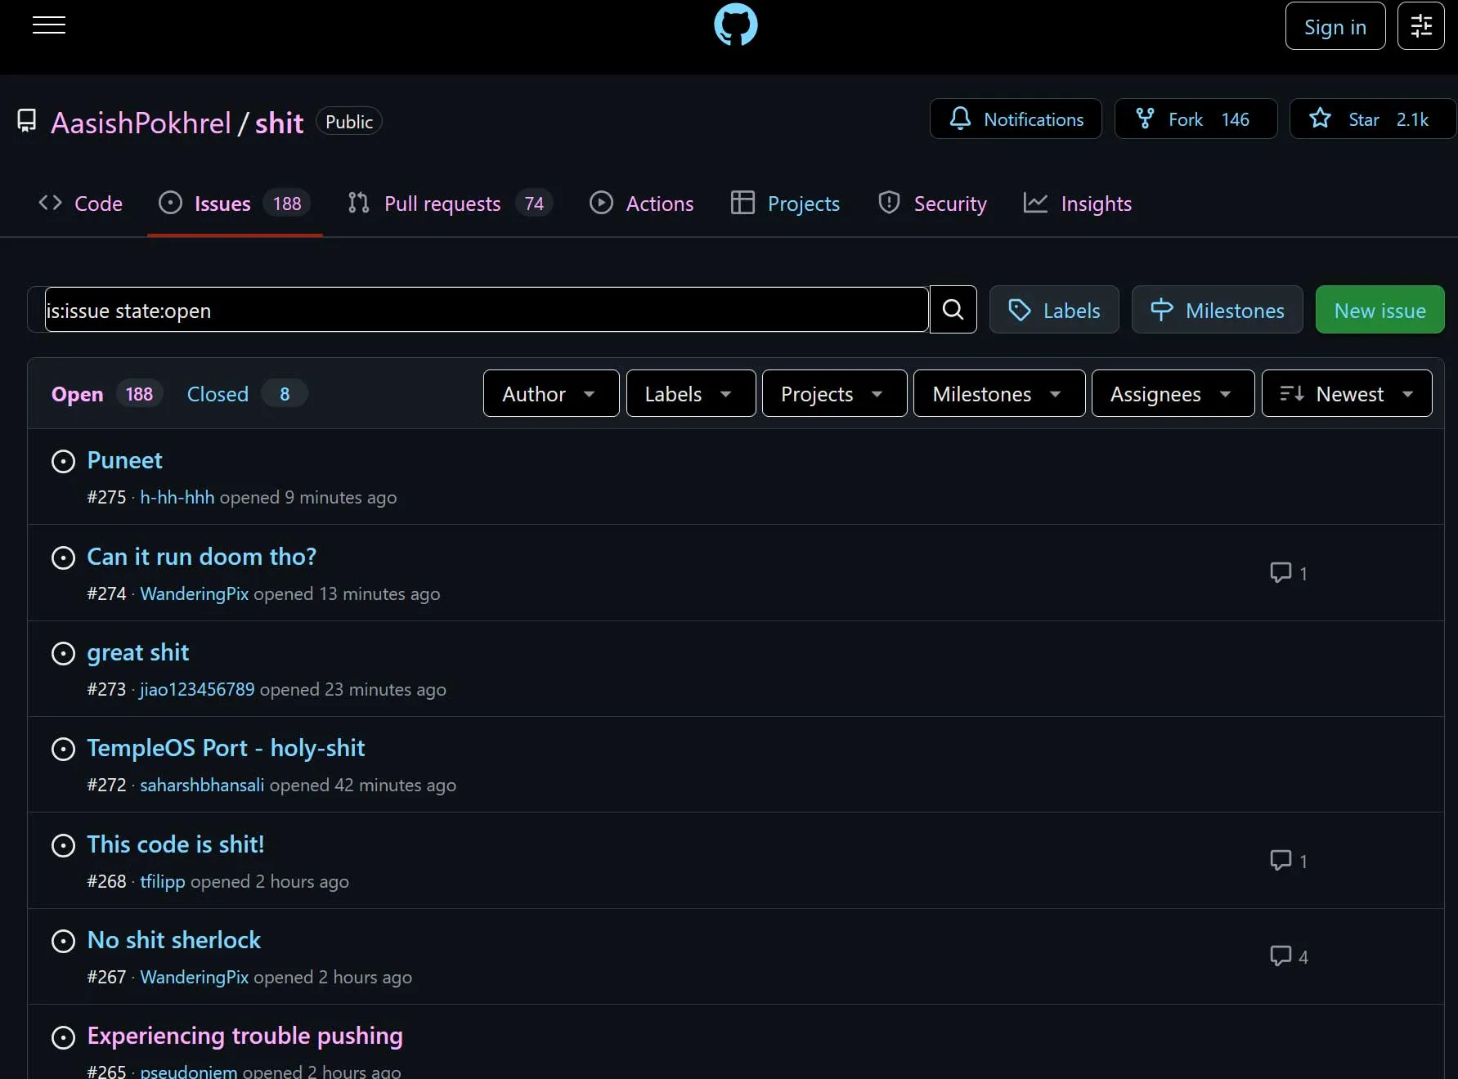Screen dimensions: 1458x1079
Task: Click the GitHub octocat logo
Action: (736, 25)
